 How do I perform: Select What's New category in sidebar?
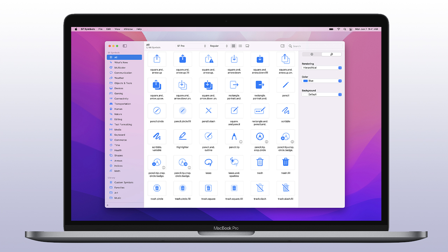[x=124, y=62]
